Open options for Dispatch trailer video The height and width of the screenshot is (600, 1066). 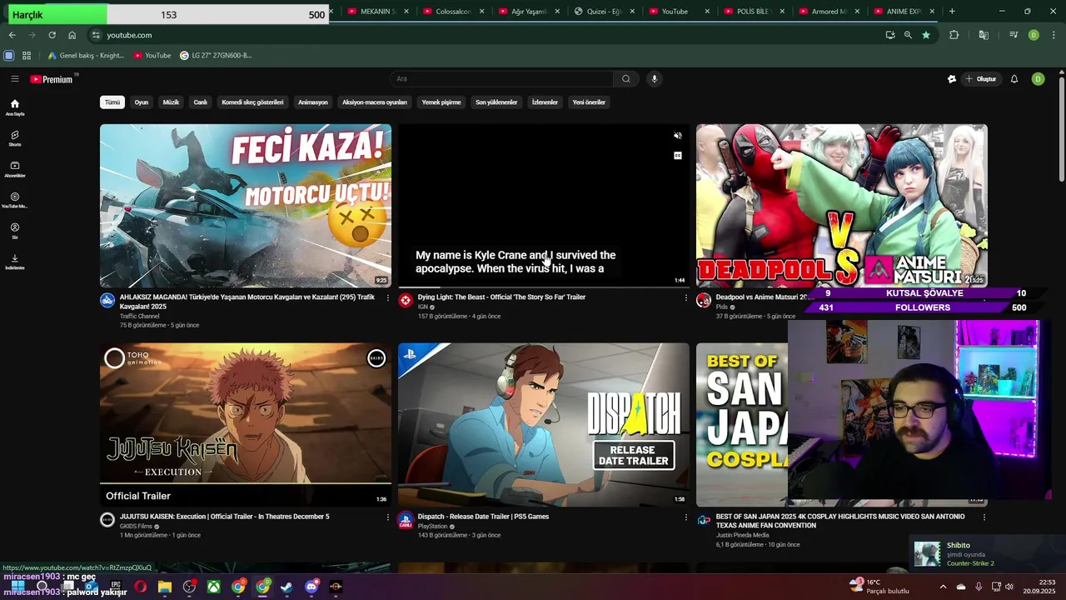coord(686,517)
